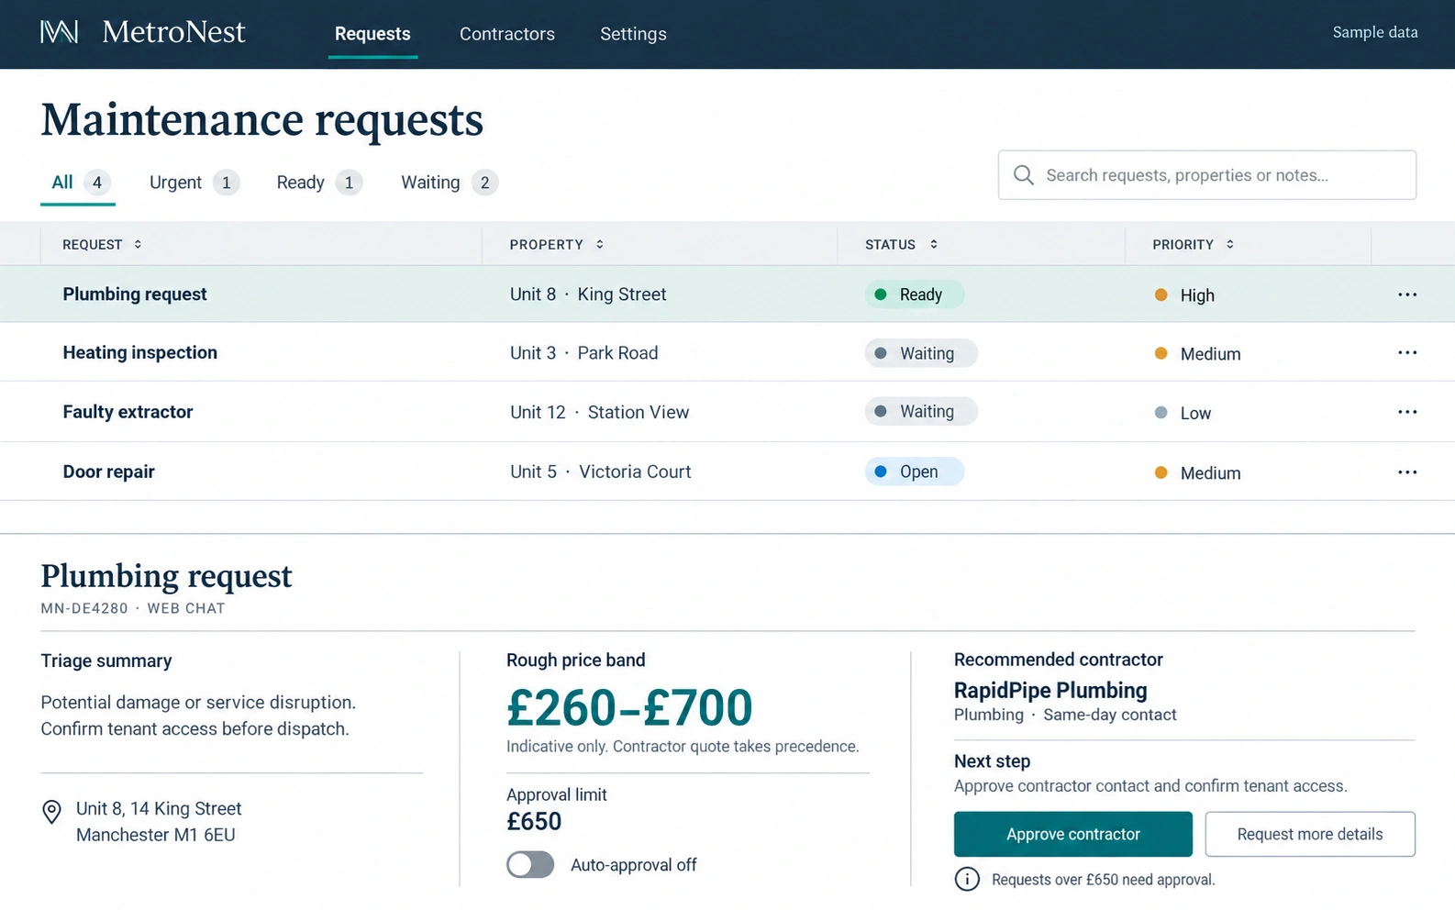This screenshot has width=1455, height=910.
Task: Select the All requests filter tab
Action: (78, 183)
